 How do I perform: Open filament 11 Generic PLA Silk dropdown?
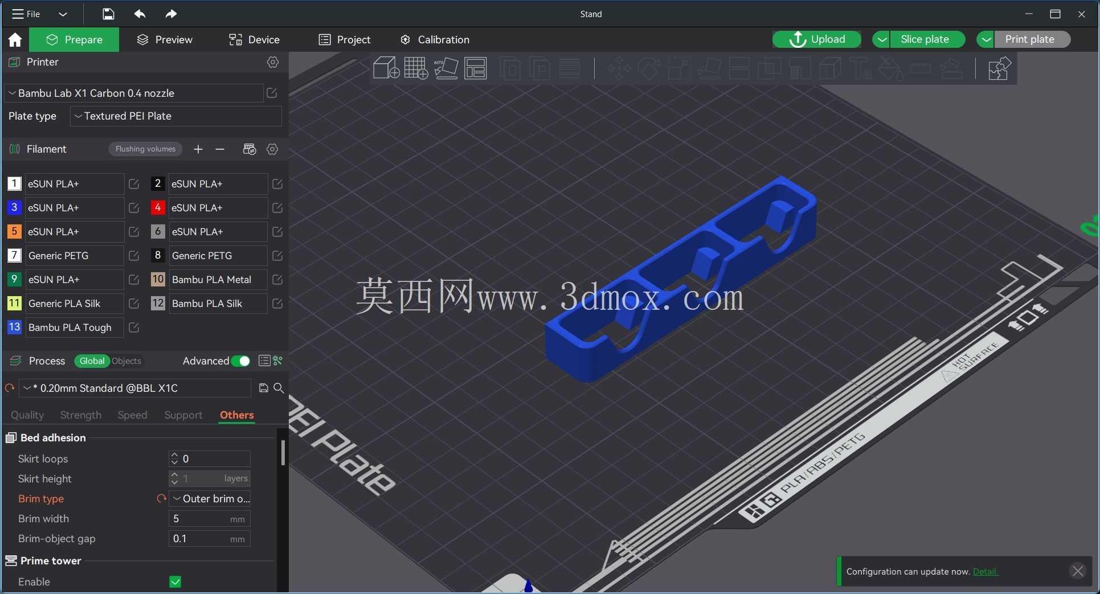click(x=74, y=304)
